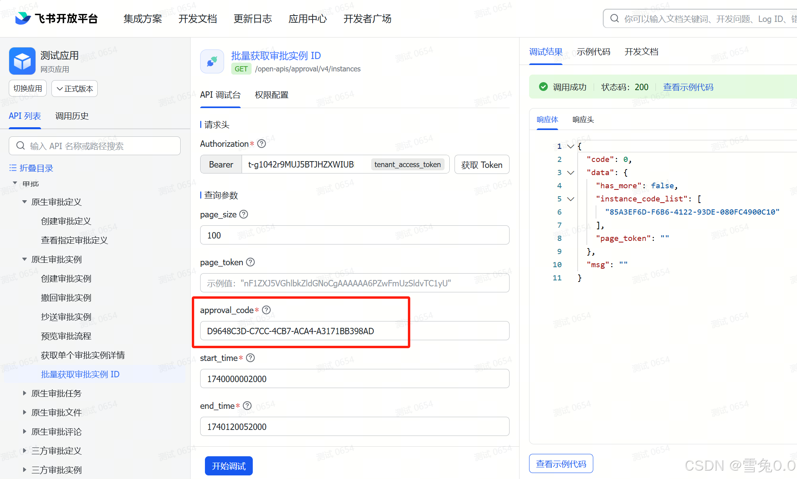Click the 批量获取审批实例 ID title link
The image size is (797, 479).
(x=276, y=55)
